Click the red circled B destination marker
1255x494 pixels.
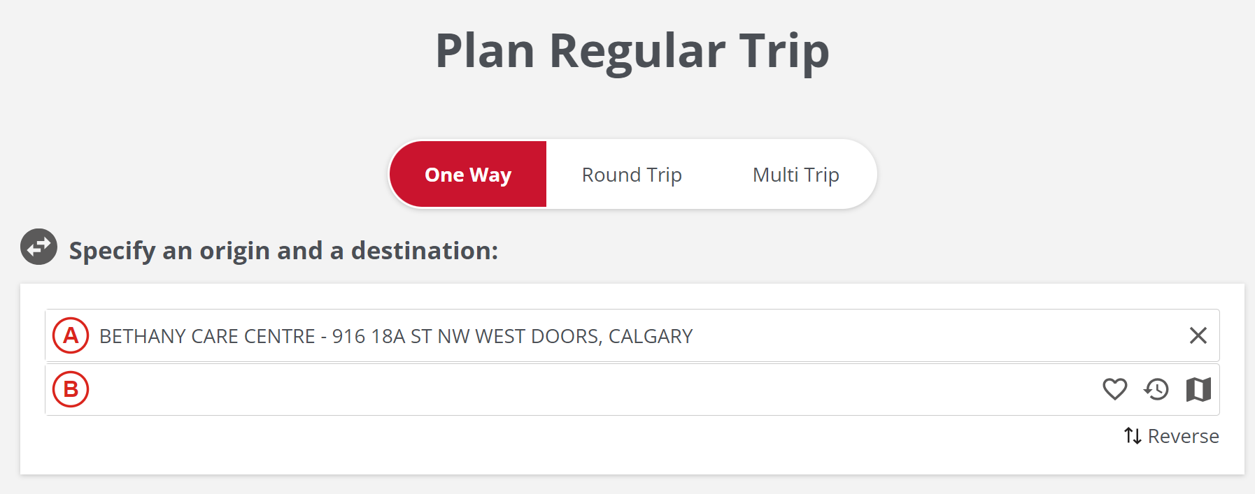point(71,389)
